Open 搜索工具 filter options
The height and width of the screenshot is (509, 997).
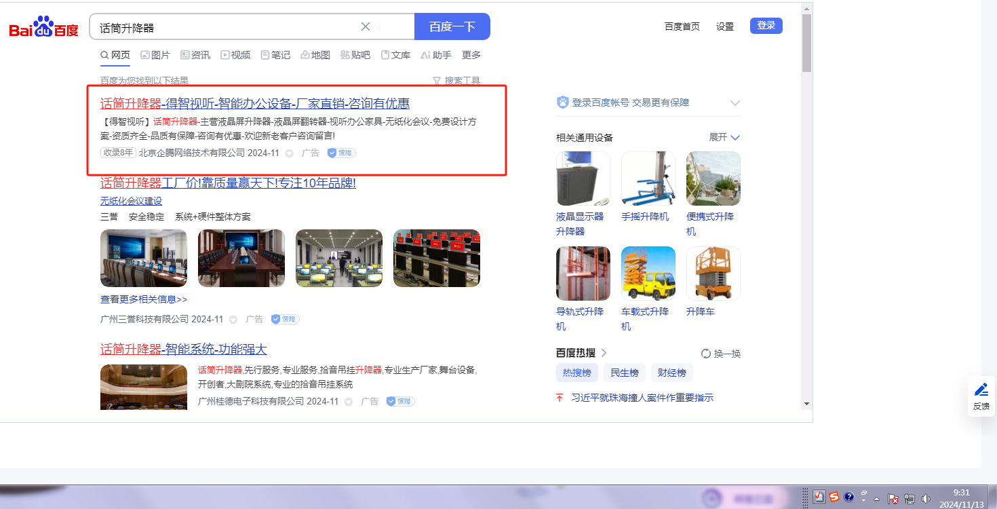(456, 81)
